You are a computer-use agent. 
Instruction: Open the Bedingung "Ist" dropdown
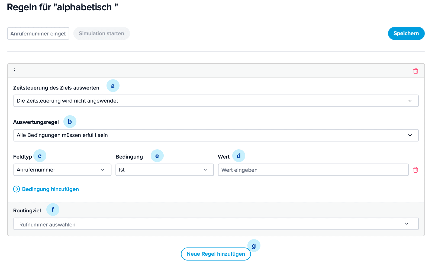click(165, 170)
